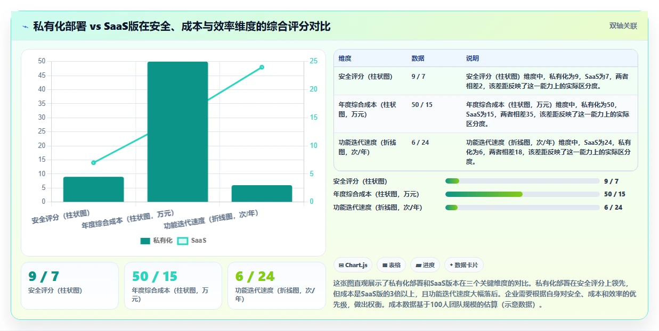This screenshot has width=659, height=331.
Task: Click the SaaS line point above 安全评分
Action: 93,163
